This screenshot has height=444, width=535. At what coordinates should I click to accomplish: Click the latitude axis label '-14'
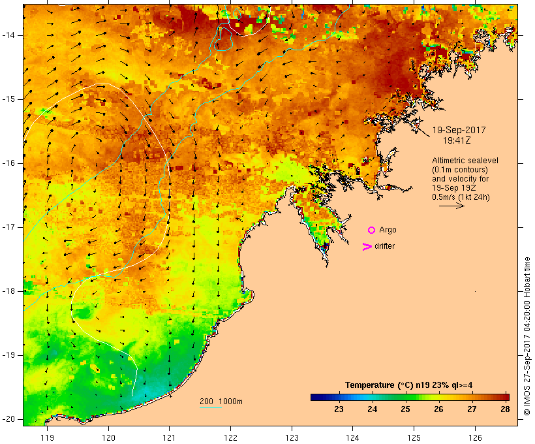(x=8, y=35)
